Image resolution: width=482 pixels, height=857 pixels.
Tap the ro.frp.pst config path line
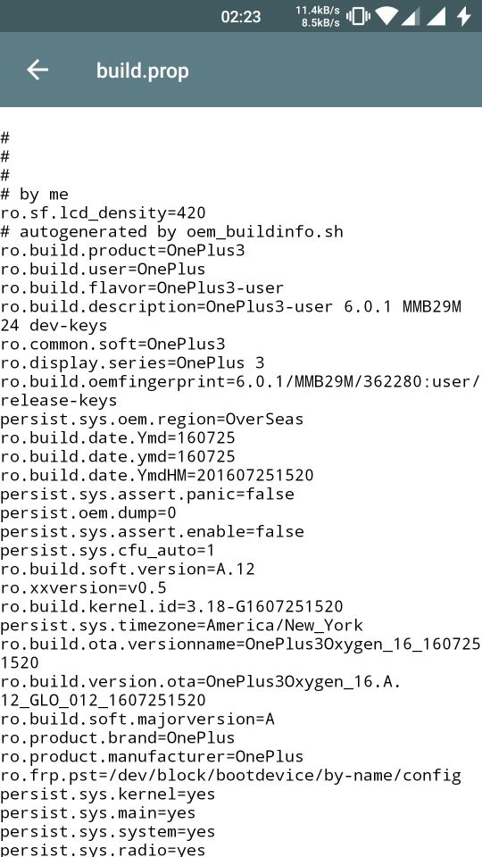click(230, 776)
